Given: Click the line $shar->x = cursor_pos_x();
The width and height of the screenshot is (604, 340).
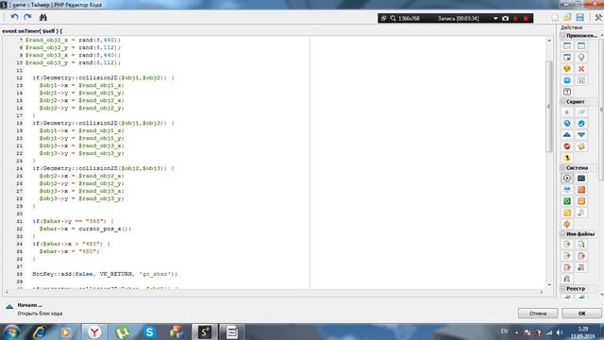Looking at the screenshot, I should point(85,229).
